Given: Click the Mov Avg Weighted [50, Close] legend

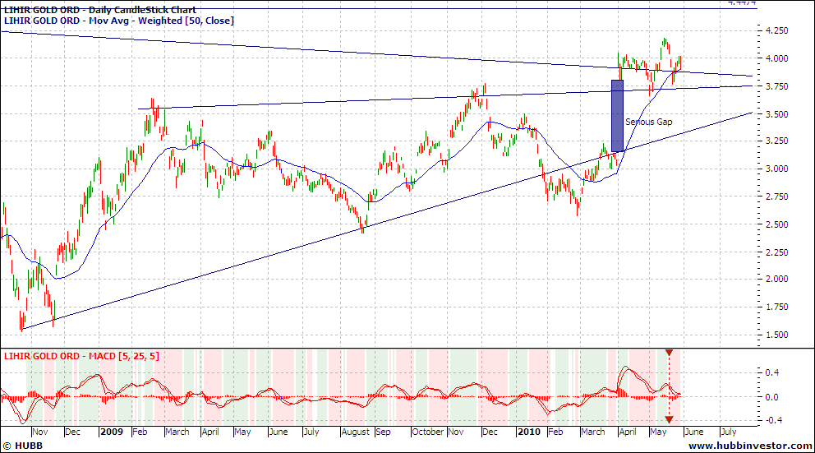Looking at the screenshot, I should pyautogui.click(x=119, y=21).
